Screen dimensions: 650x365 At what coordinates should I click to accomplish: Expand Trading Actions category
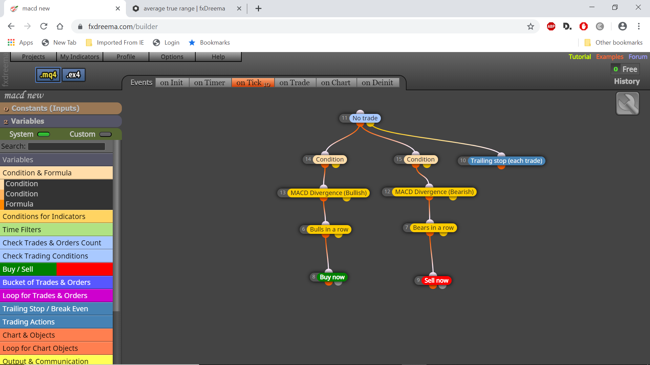pyautogui.click(x=56, y=322)
